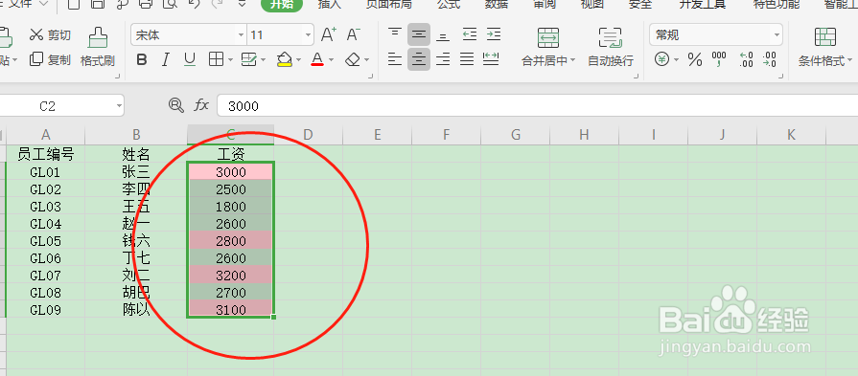Cut selection with the 剪切 scissors button
The width and height of the screenshot is (858, 376).
tap(50, 35)
